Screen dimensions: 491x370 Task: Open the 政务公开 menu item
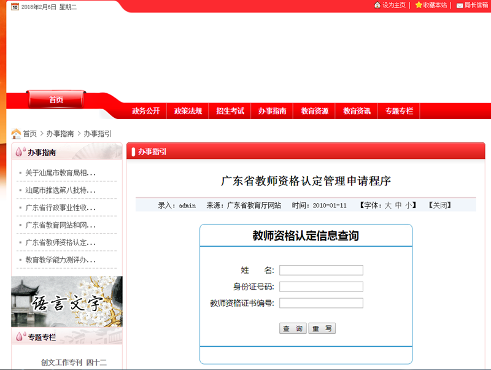pos(145,111)
